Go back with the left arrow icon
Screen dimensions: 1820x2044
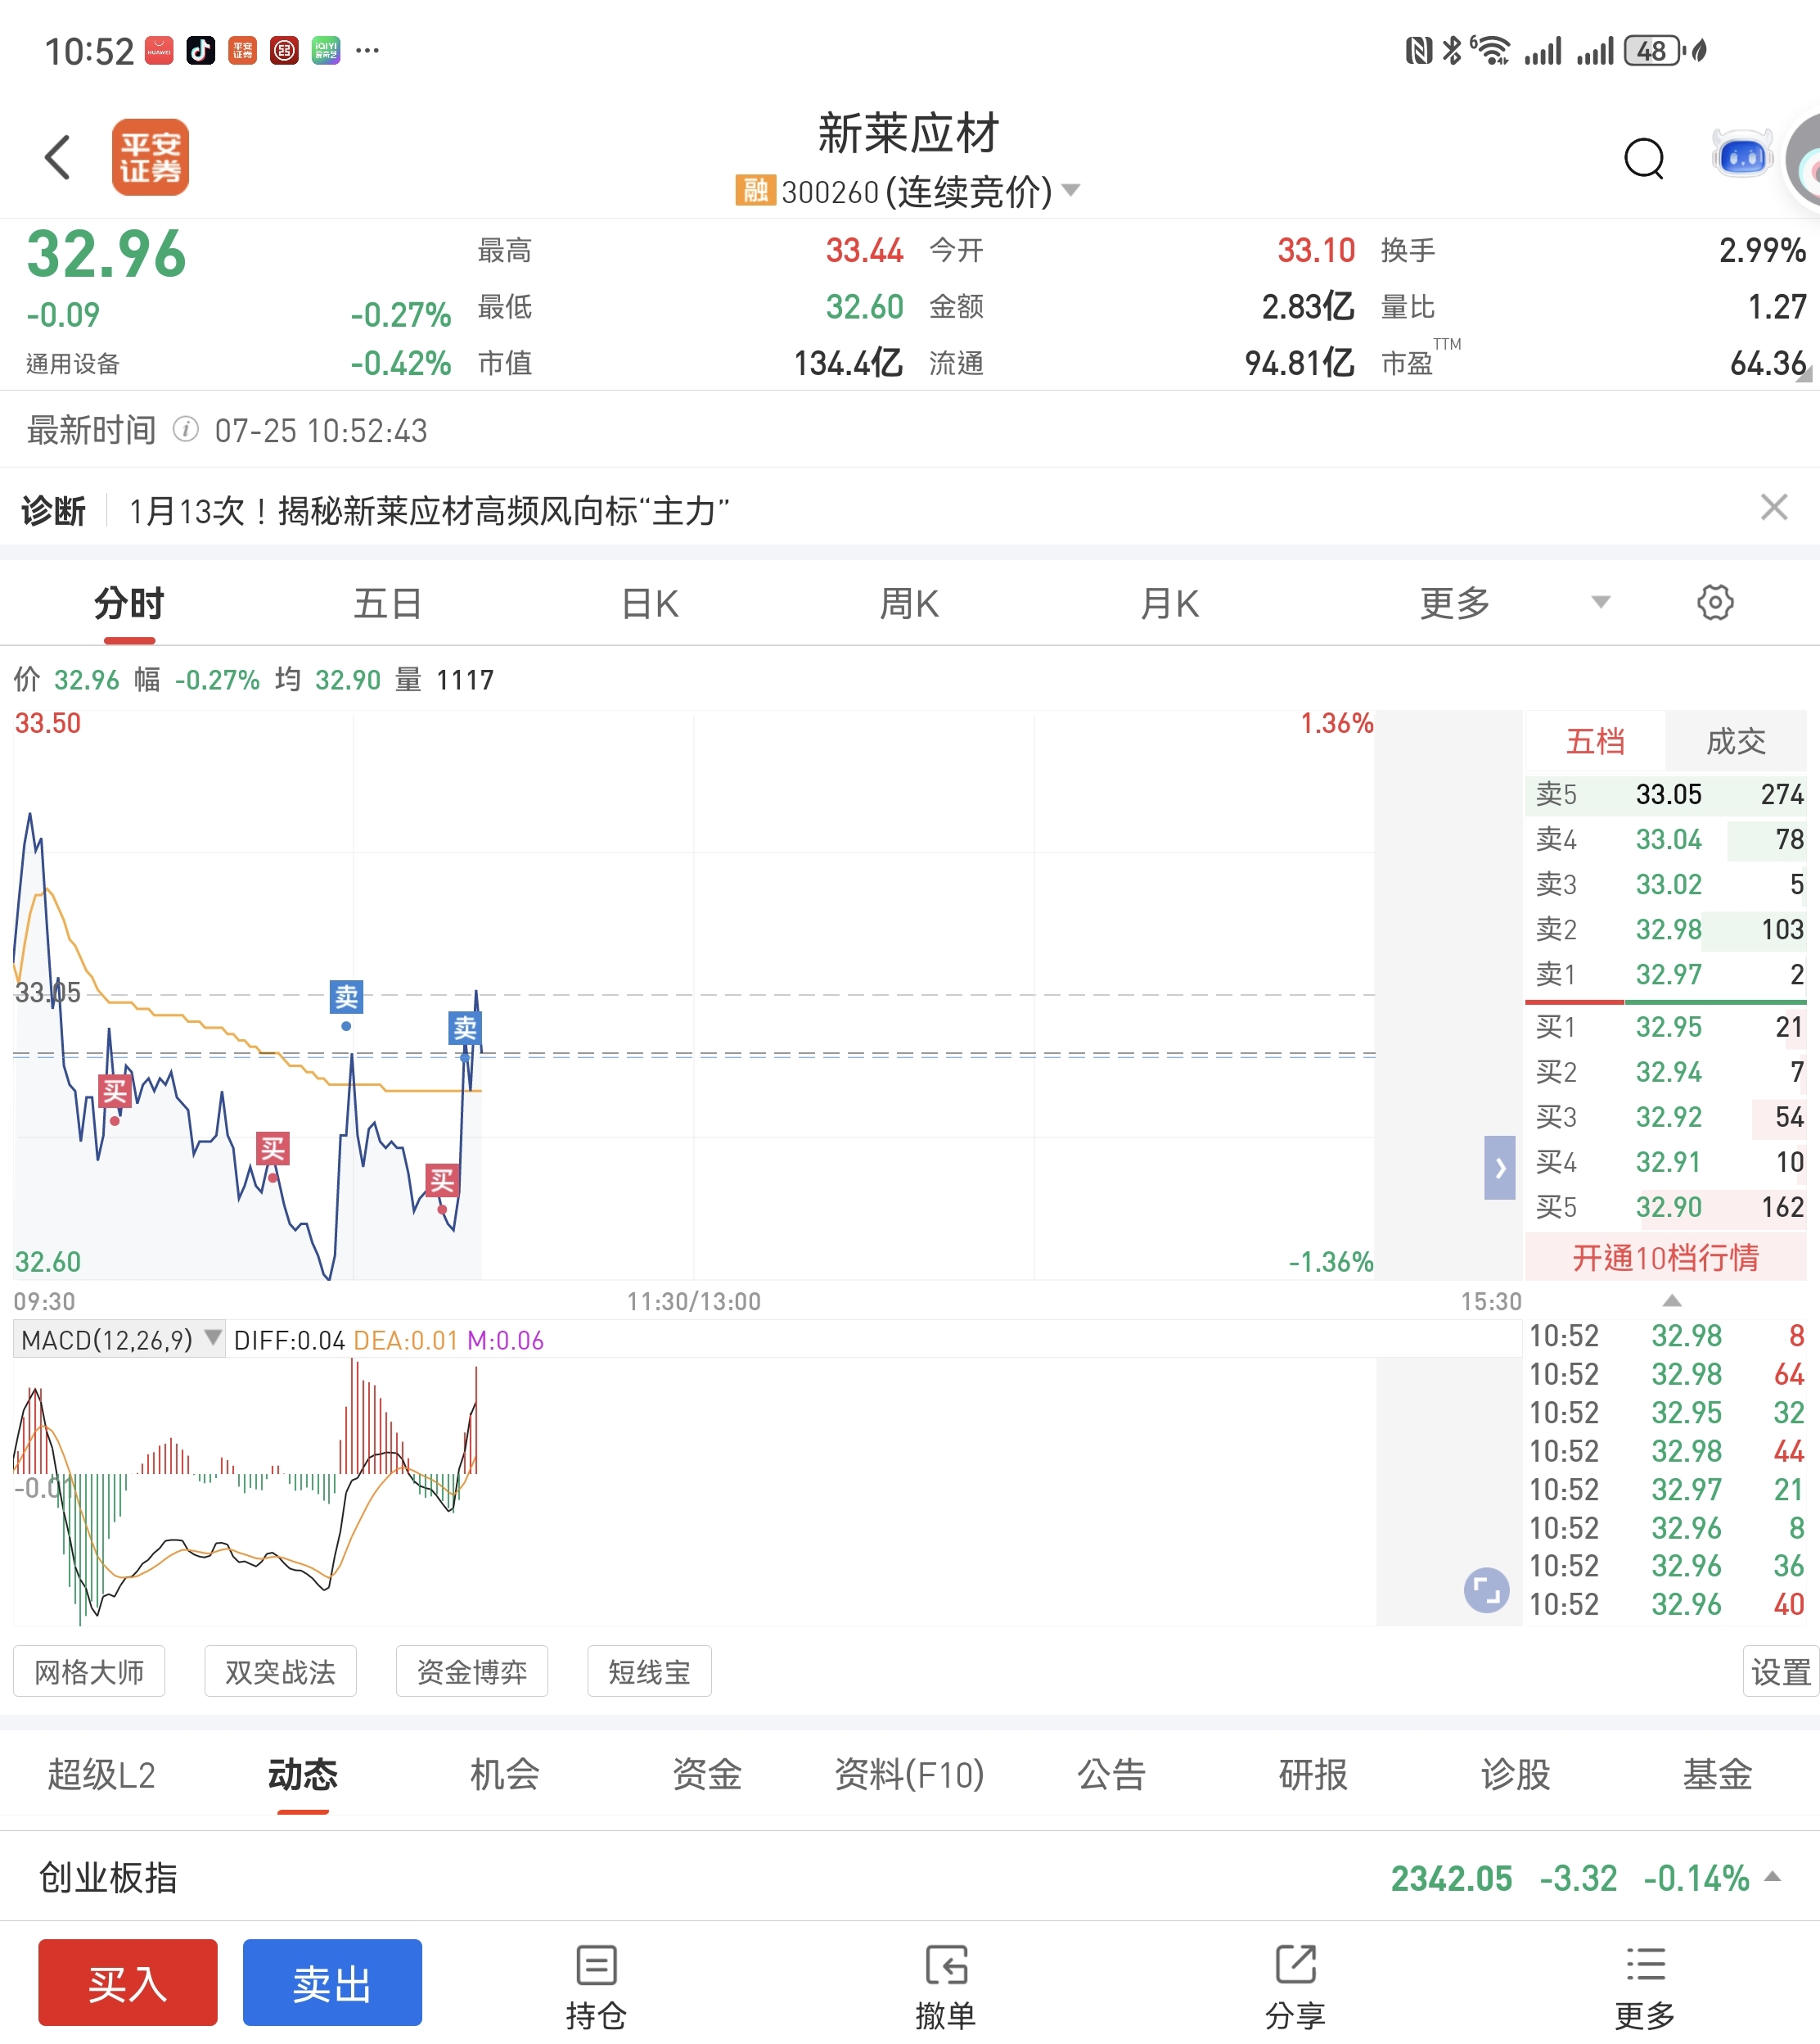click(x=58, y=157)
